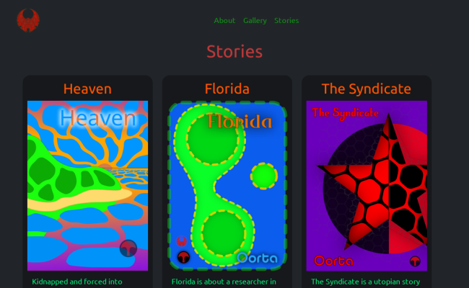The width and height of the screenshot is (469, 288).
Task: Click 'Florida is about a researcher' text
Action: (x=224, y=282)
